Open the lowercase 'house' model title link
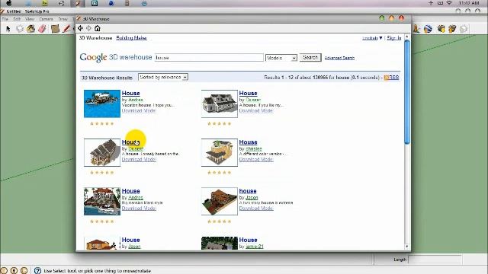 point(248,191)
